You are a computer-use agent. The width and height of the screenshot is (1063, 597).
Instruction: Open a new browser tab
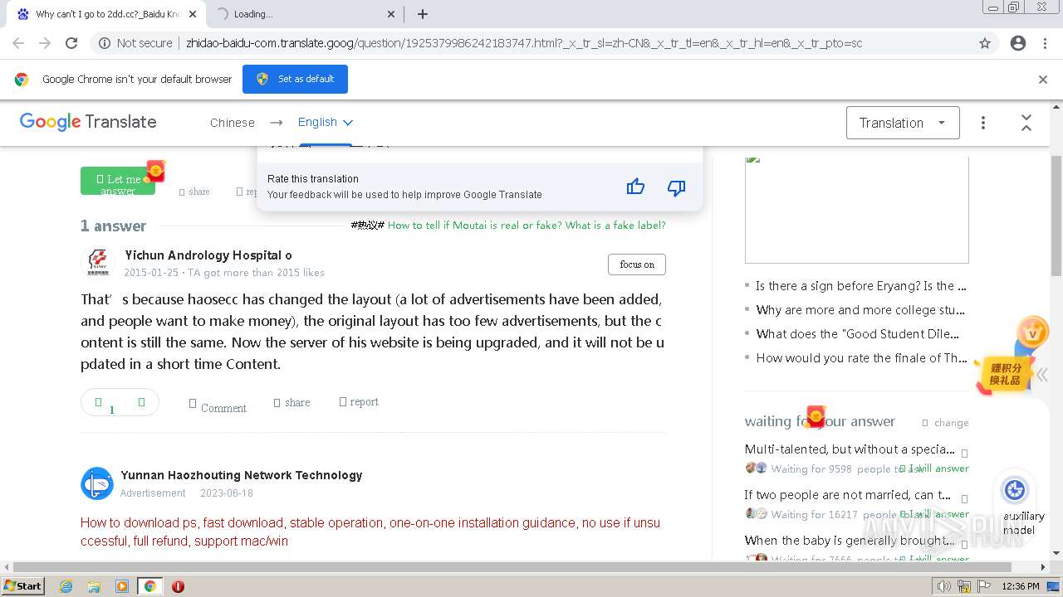(423, 14)
